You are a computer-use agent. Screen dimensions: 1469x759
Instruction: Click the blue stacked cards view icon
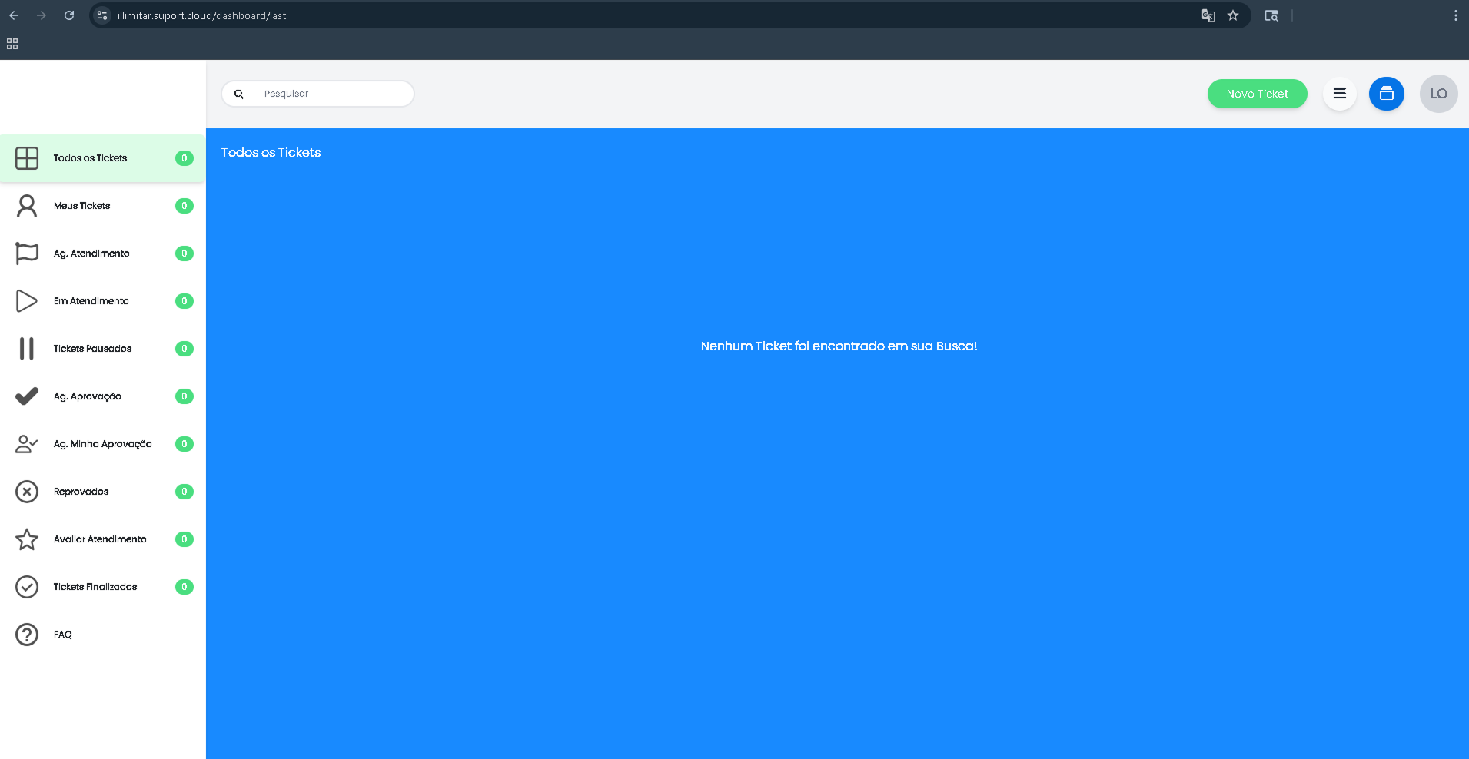pos(1386,94)
